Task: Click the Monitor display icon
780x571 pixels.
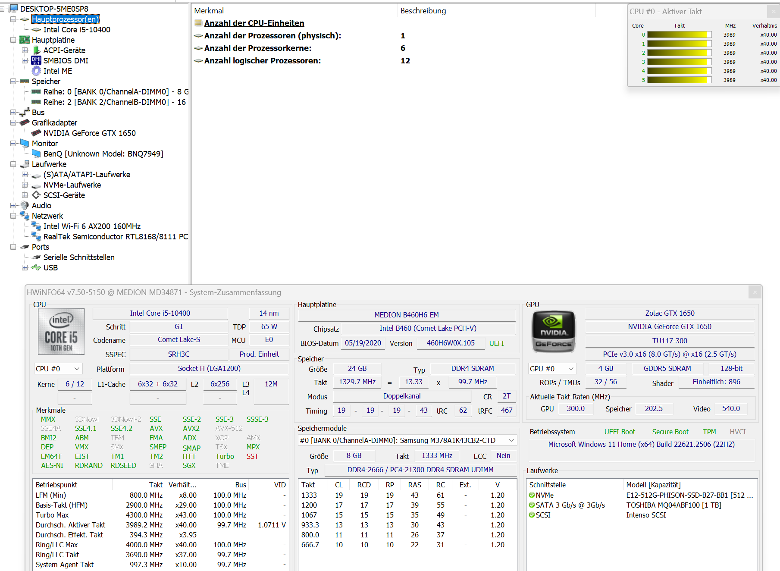Action: coord(25,143)
